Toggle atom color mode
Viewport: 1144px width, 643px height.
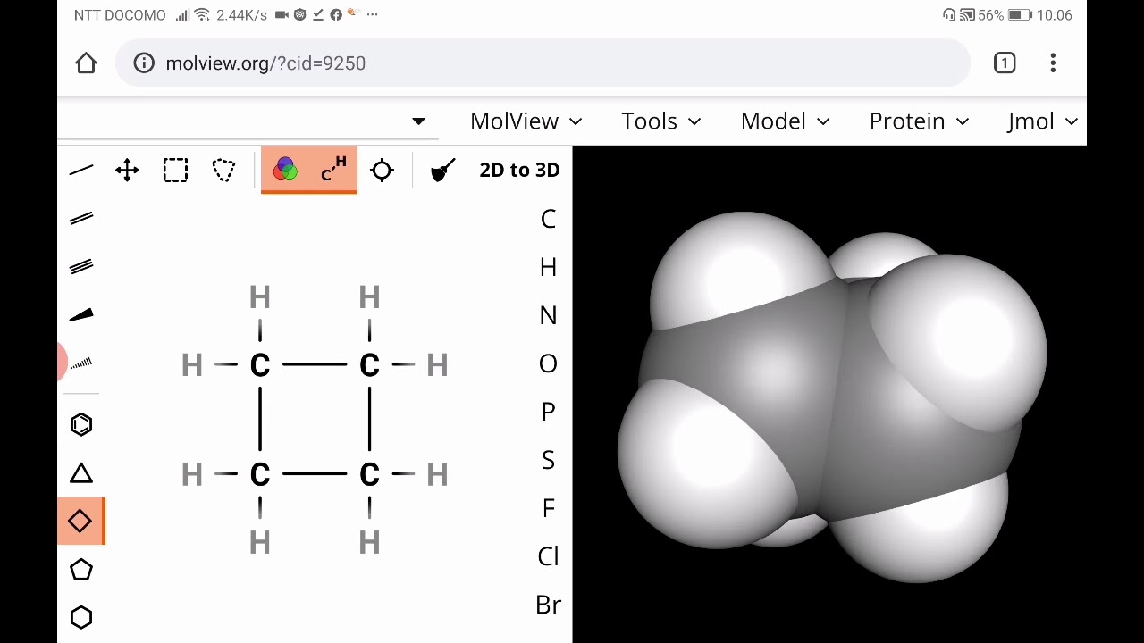pos(285,170)
